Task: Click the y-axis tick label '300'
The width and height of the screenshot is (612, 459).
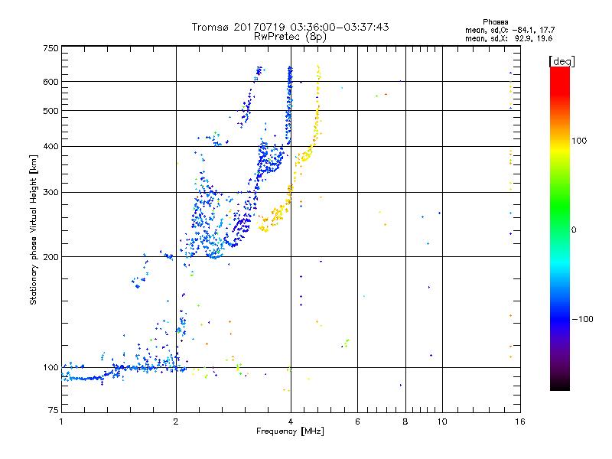Action: [x=51, y=193]
